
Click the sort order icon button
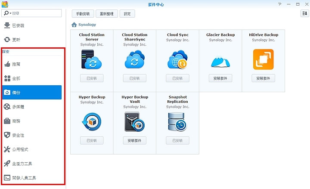305,13
